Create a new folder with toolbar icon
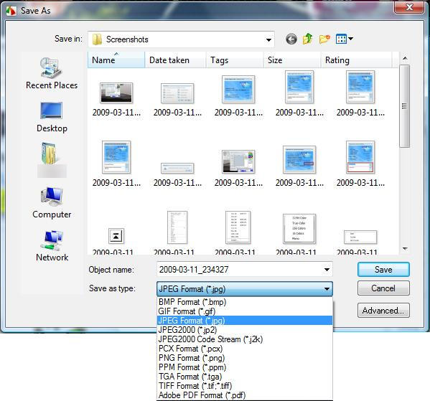The height and width of the screenshot is (401, 430). [x=324, y=39]
